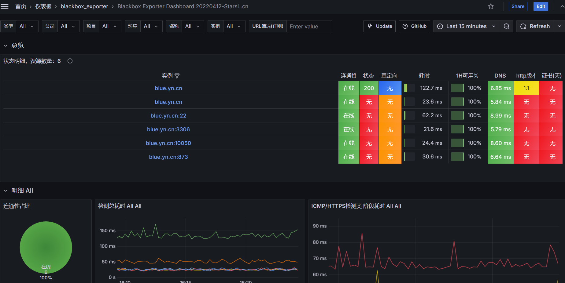
Task: Click the Refresh dashboard button
Action: coord(535,26)
